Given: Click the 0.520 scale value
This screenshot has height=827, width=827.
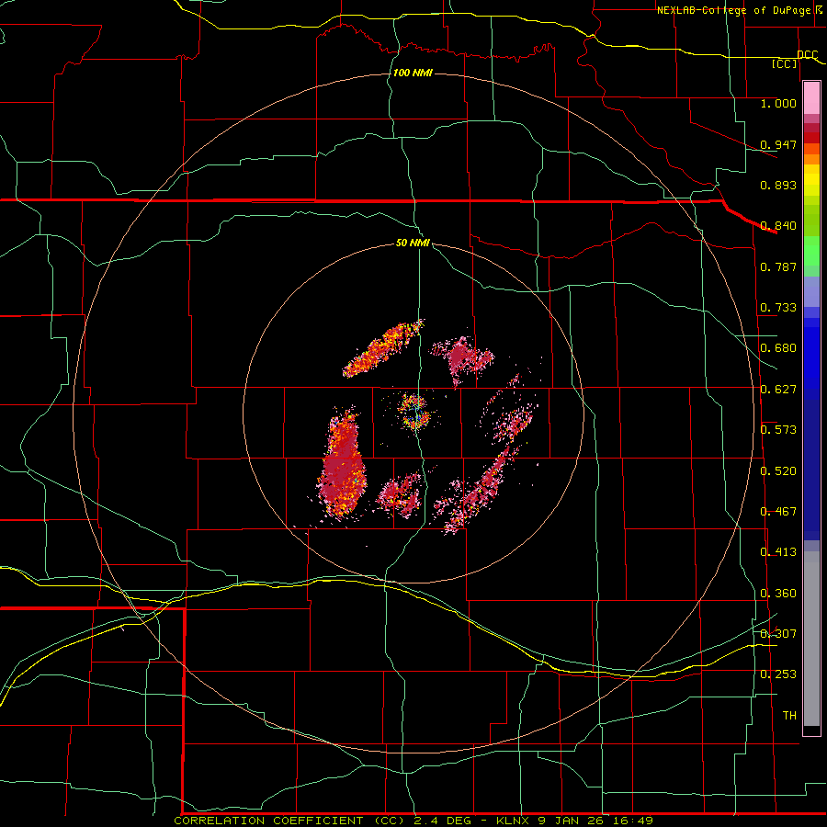Looking at the screenshot, I should pyautogui.click(x=778, y=471).
